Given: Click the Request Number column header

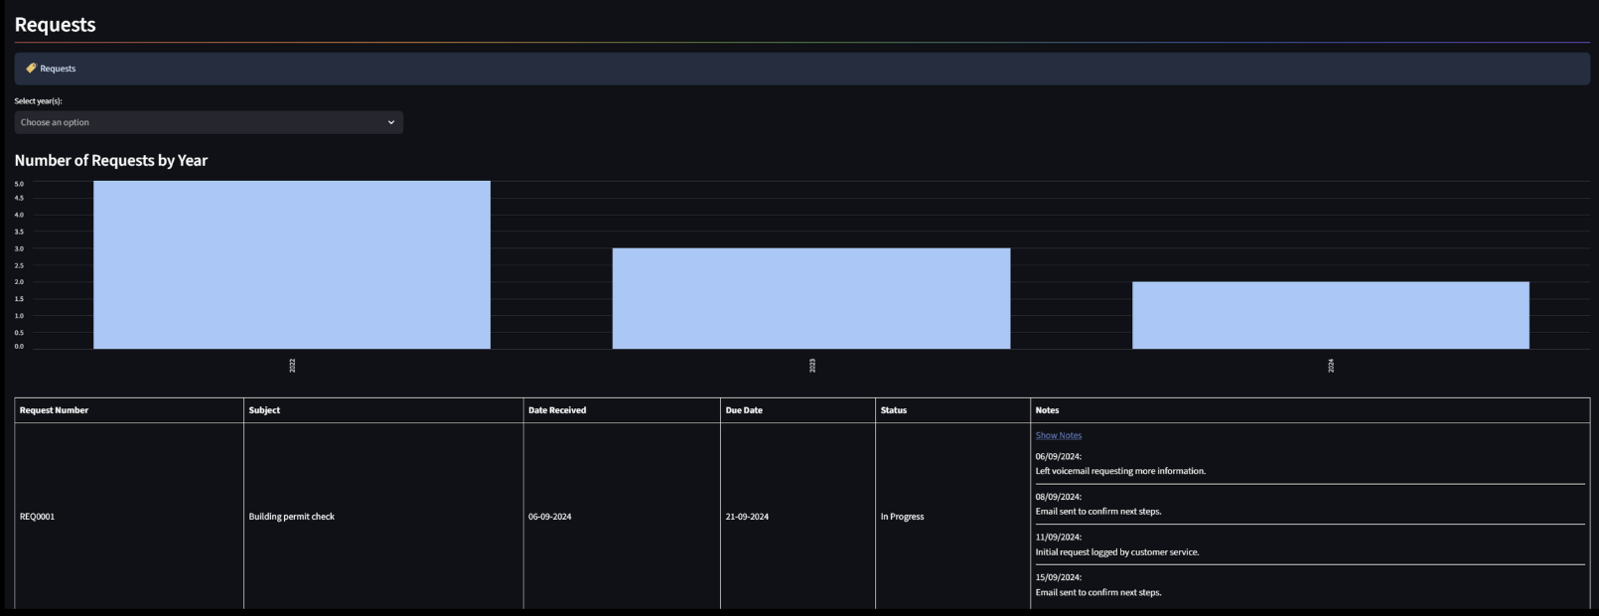Looking at the screenshot, I should click(x=54, y=410).
